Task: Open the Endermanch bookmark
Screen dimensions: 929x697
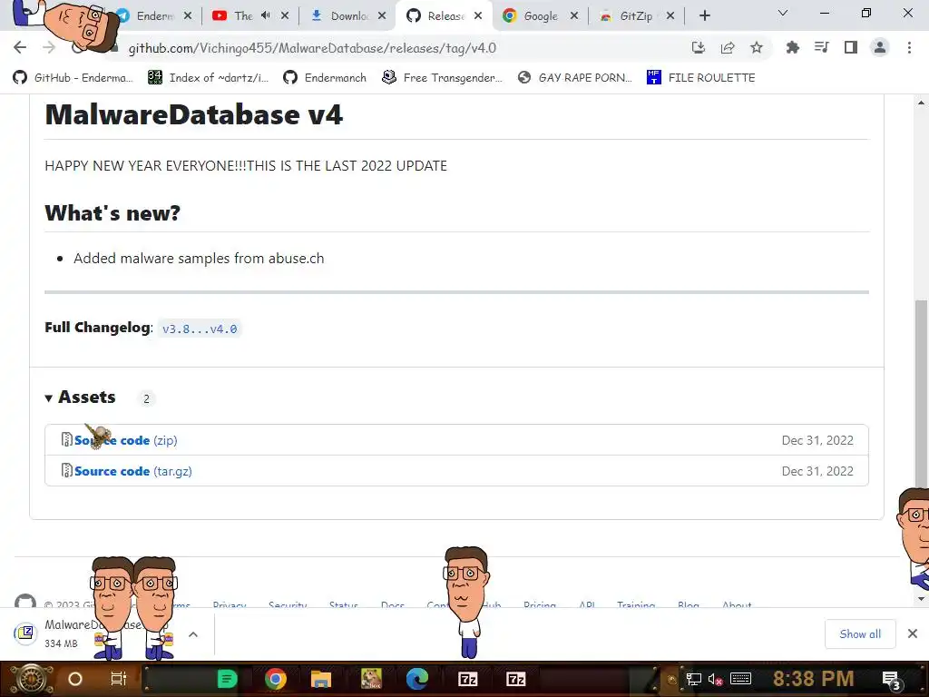Action: pos(325,78)
